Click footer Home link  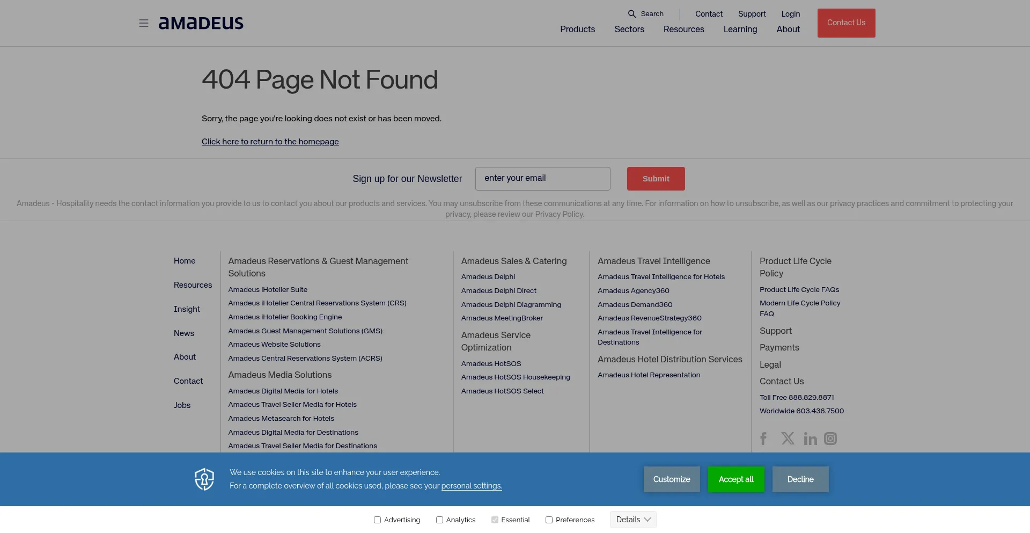click(x=185, y=261)
